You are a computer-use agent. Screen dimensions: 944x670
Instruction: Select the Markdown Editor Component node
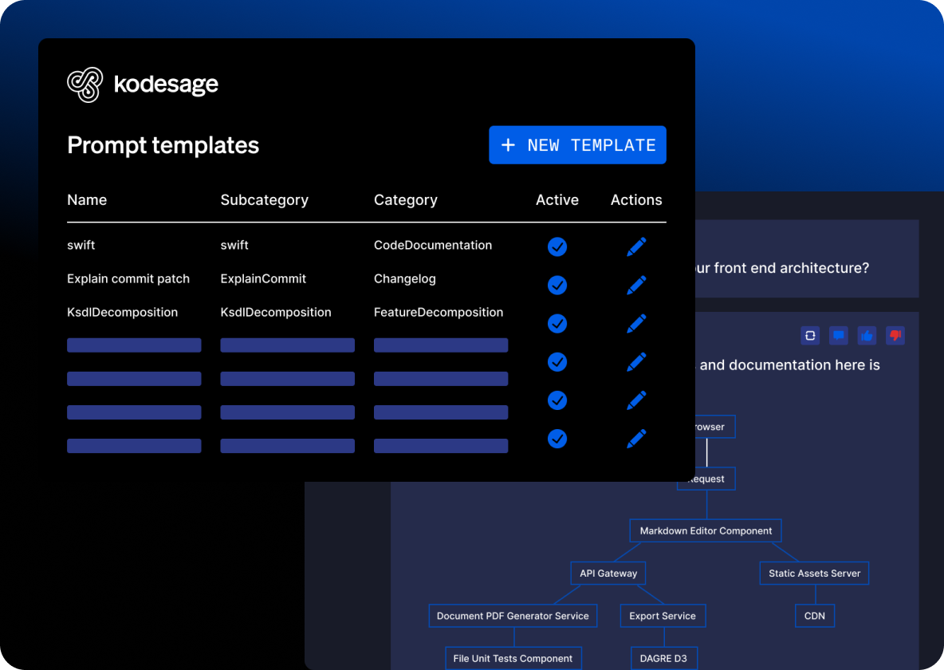click(706, 530)
